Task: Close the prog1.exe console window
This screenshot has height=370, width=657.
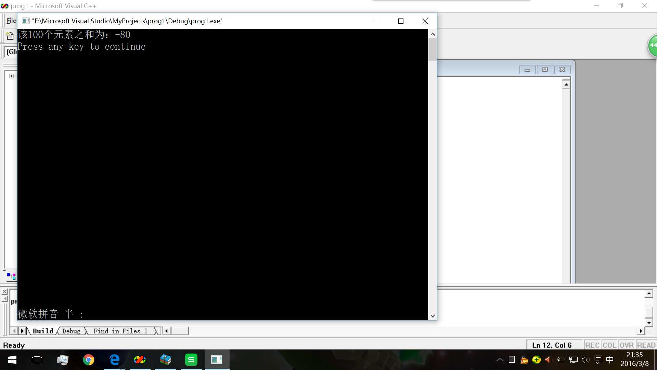Action: pyautogui.click(x=425, y=21)
